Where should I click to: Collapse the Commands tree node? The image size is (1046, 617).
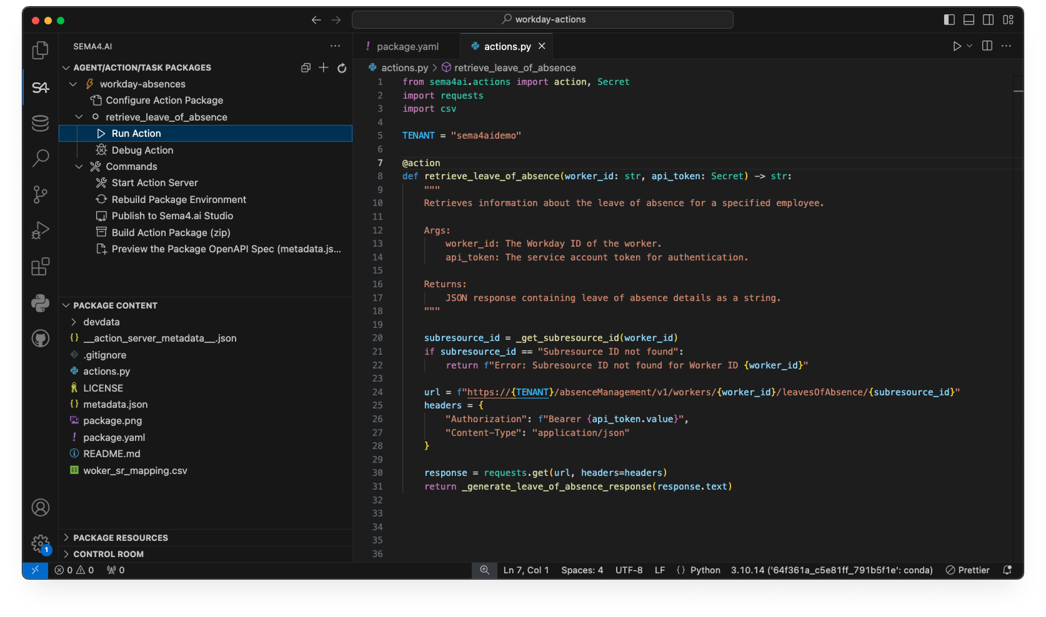[x=79, y=167]
